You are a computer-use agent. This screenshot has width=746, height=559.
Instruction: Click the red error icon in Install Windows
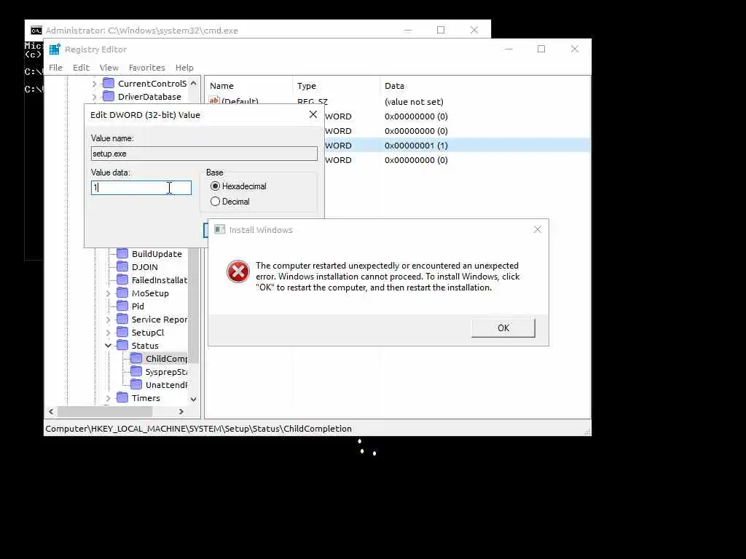point(238,272)
